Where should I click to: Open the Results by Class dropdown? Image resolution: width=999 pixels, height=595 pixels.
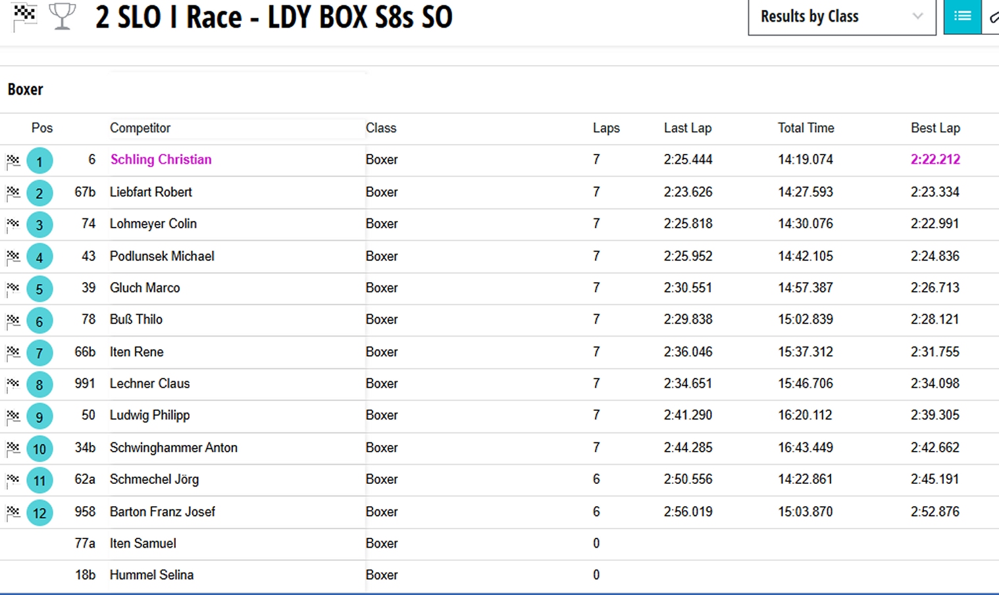[x=842, y=16]
